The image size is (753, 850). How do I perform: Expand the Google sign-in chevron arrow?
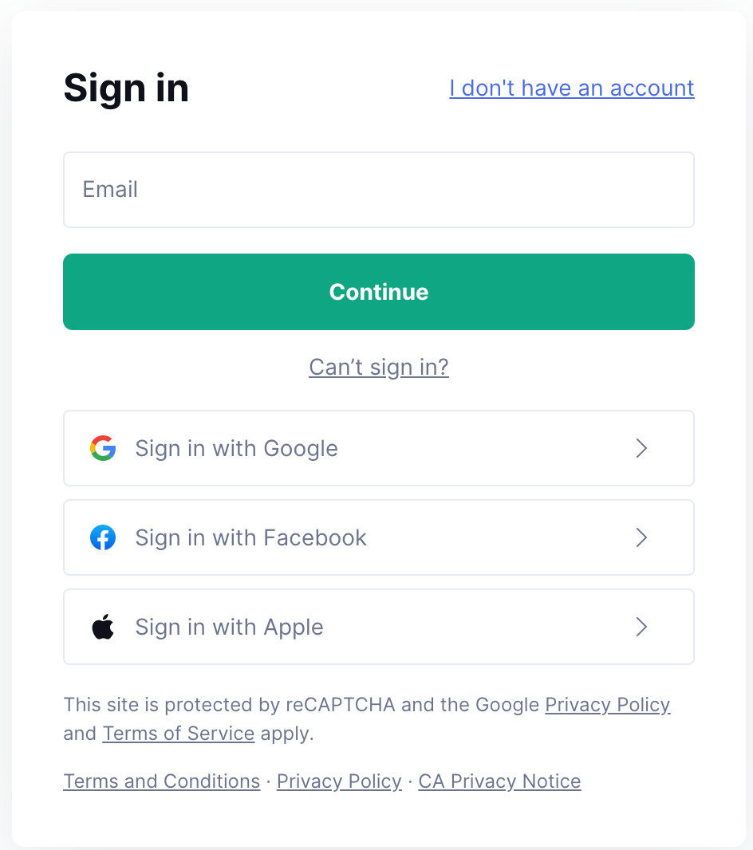click(x=641, y=448)
